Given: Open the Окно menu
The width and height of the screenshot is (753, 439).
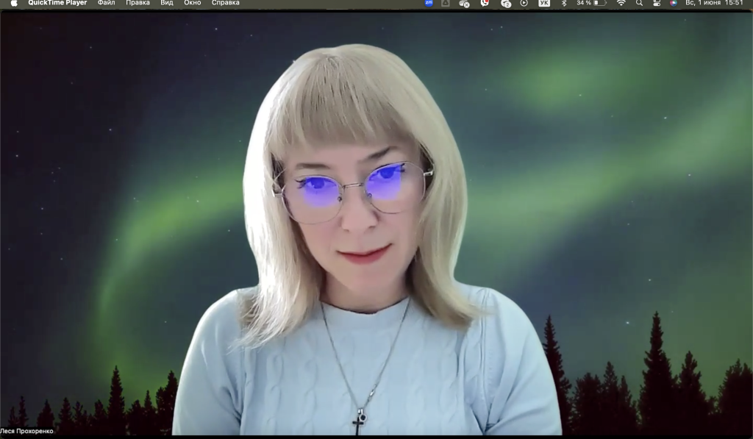Looking at the screenshot, I should 192,3.
